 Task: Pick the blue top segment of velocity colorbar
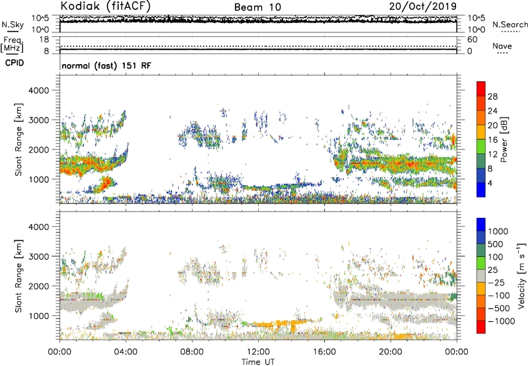pos(481,224)
